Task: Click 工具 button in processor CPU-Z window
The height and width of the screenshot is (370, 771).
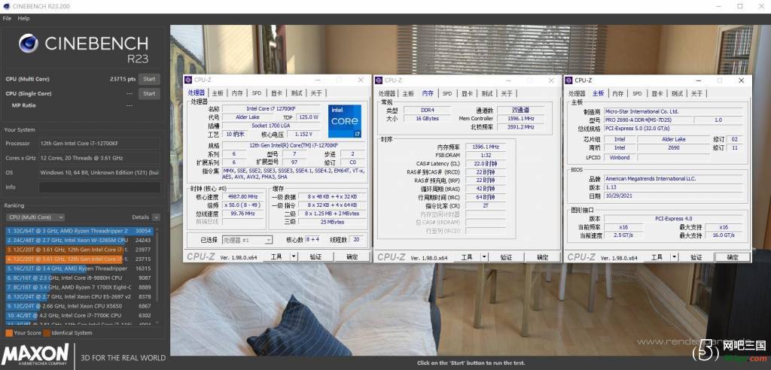Action: click(276, 256)
